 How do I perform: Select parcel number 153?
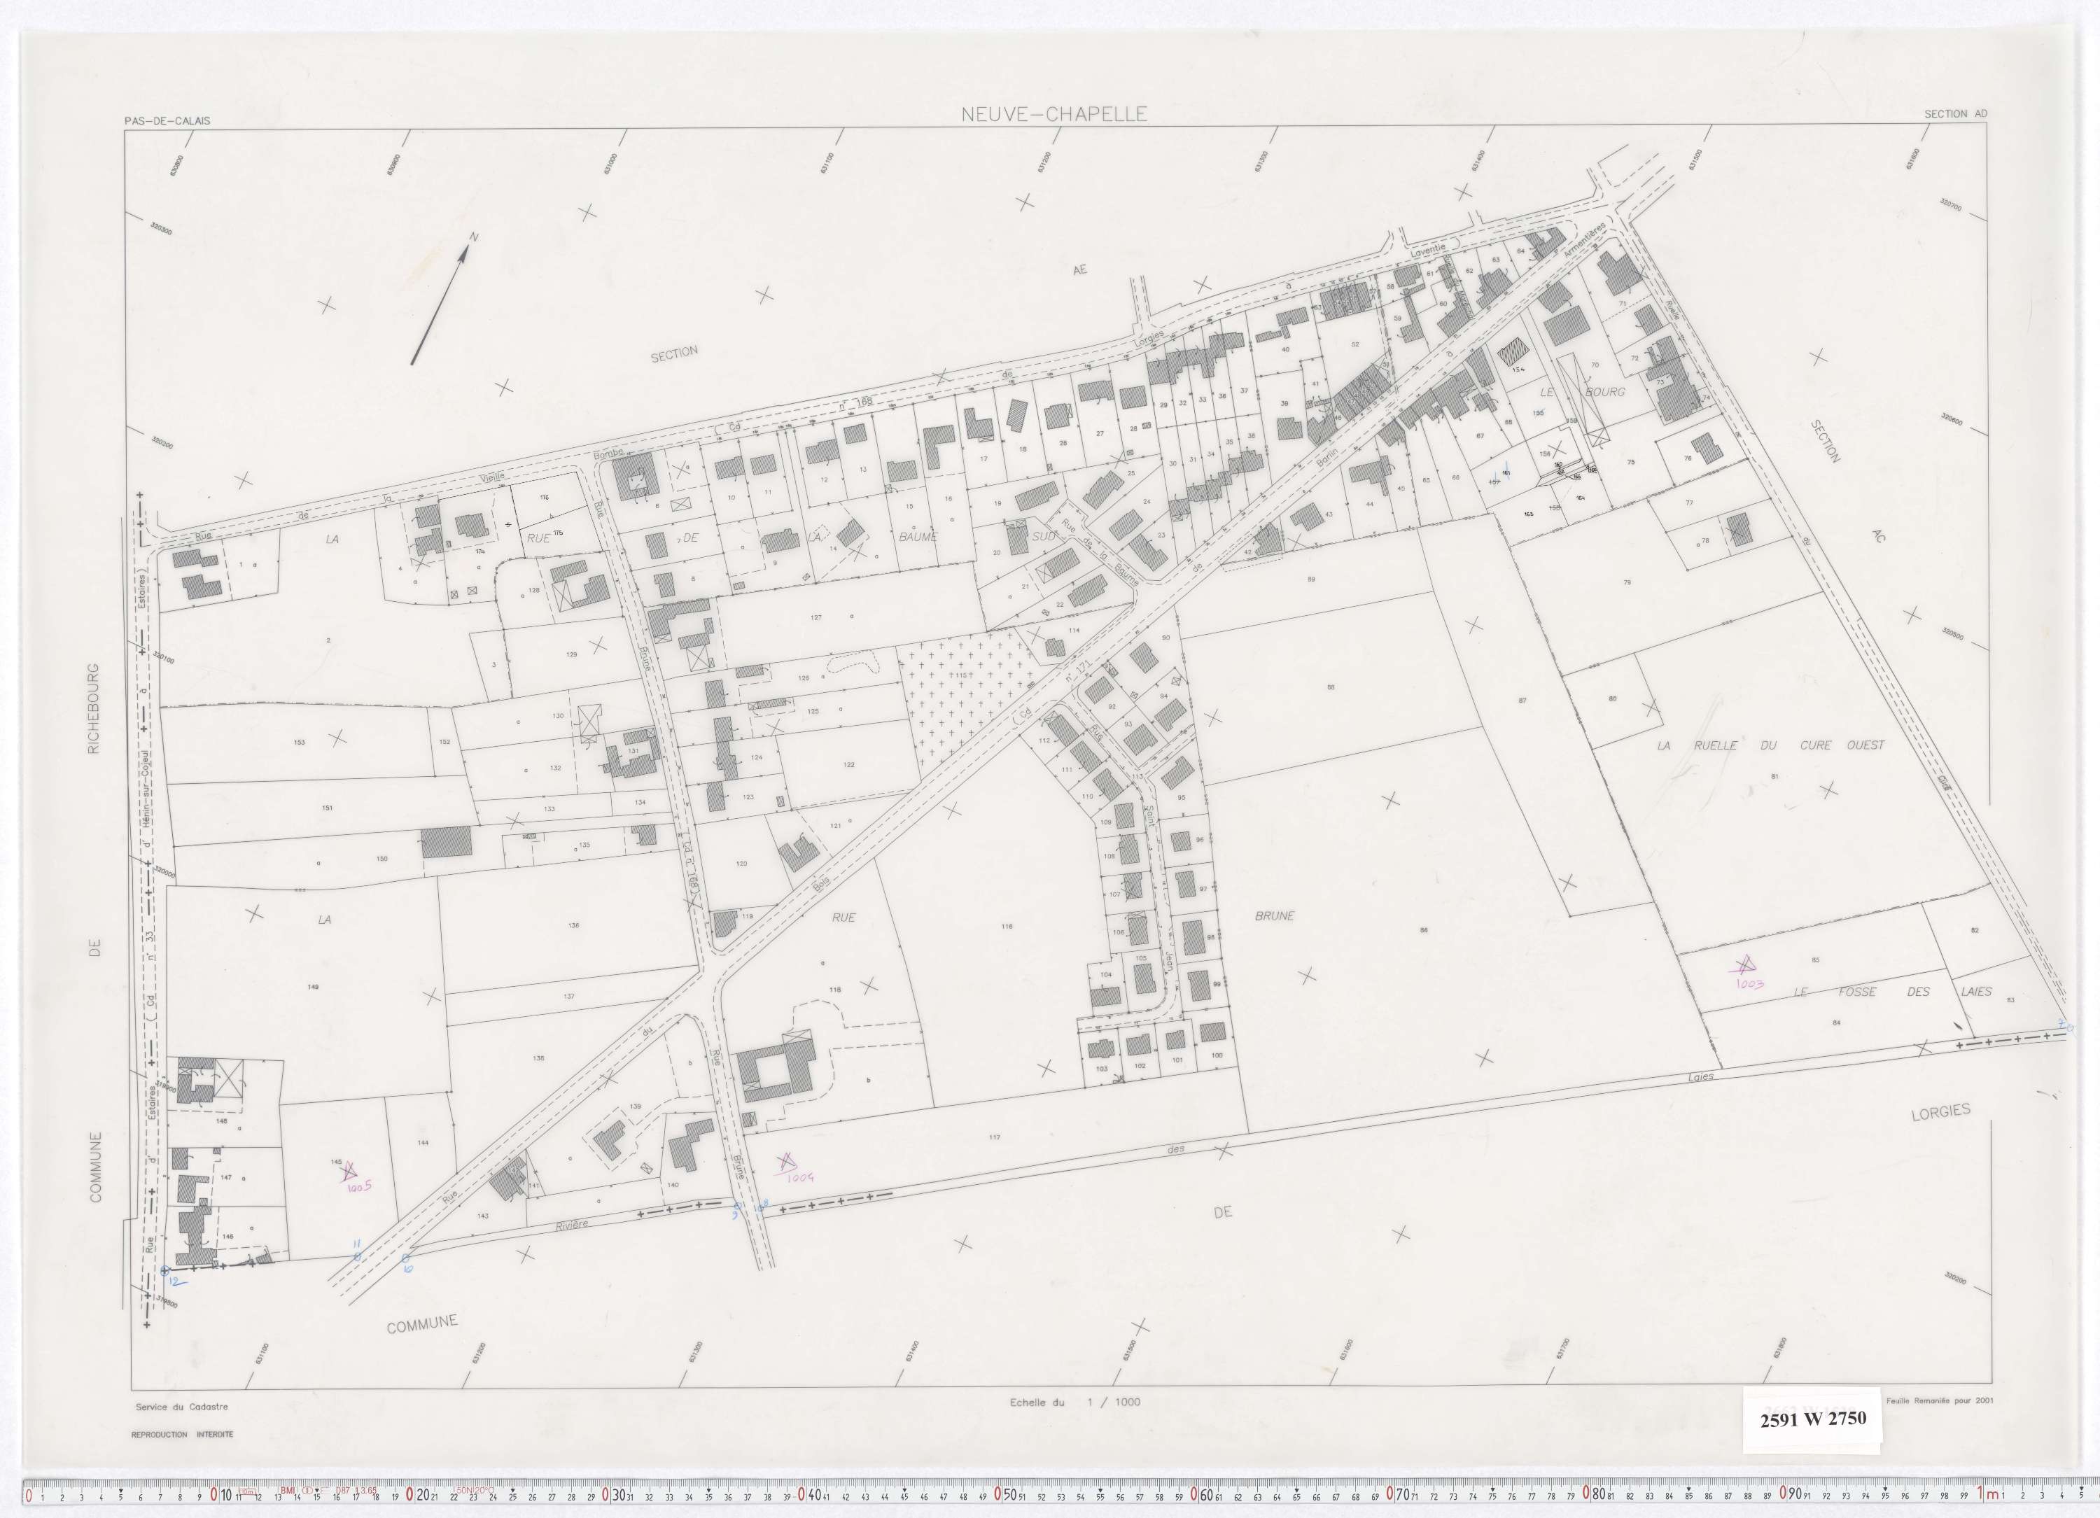point(299,743)
